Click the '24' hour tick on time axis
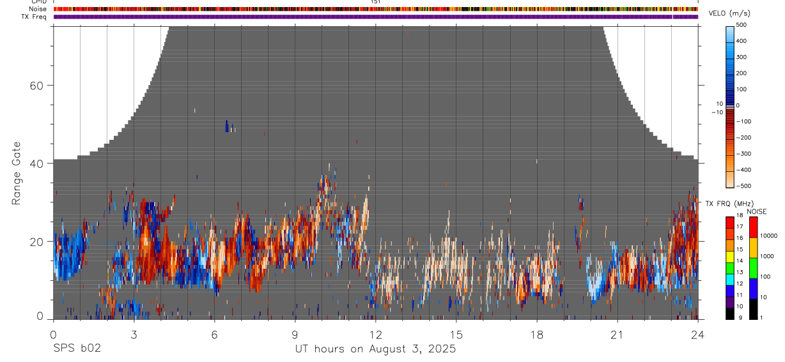The height and width of the screenshot is (362, 785). pyautogui.click(x=698, y=334)
